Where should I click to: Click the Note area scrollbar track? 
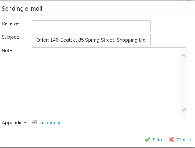click(x=184, y=83)
